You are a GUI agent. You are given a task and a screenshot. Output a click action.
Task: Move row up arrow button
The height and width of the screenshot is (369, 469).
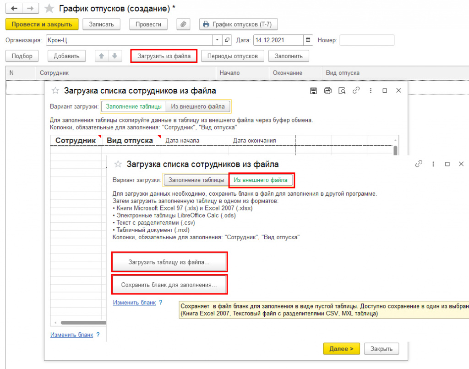point(102,56)
